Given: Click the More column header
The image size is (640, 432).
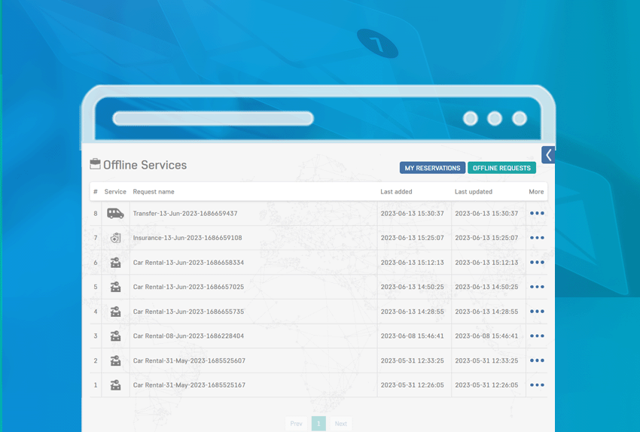Looking at the screenshot, I should click(536, 192).
